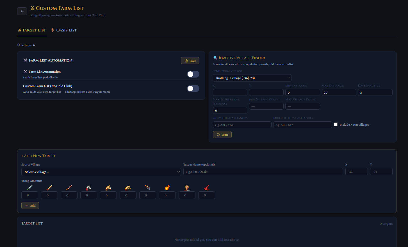Click the battering ram troop icon
408x247 pixels.
[x=148, y=187]
